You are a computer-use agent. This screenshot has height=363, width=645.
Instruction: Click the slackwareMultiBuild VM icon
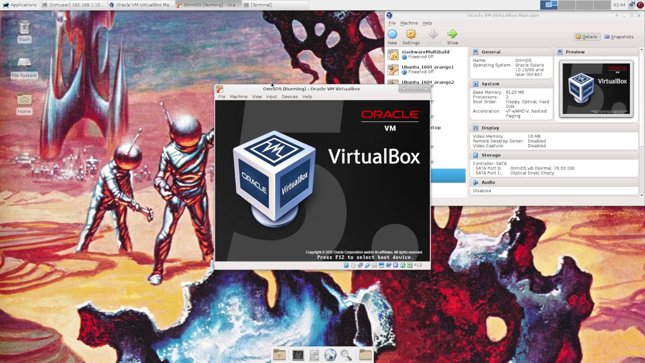point(393,54)
